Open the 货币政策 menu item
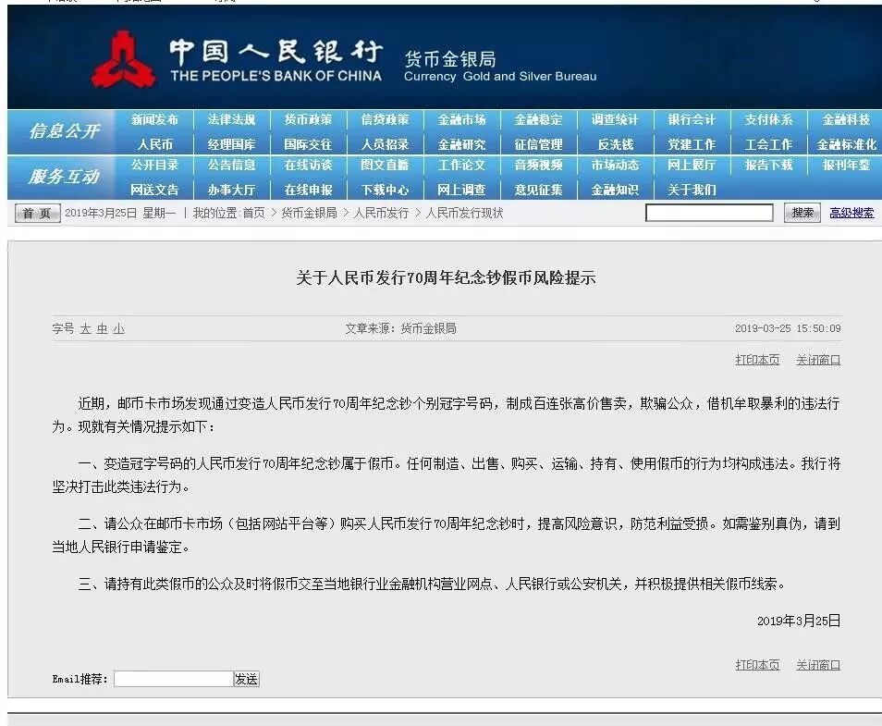Screen dimensions: 882x726 tap(308, 120)
